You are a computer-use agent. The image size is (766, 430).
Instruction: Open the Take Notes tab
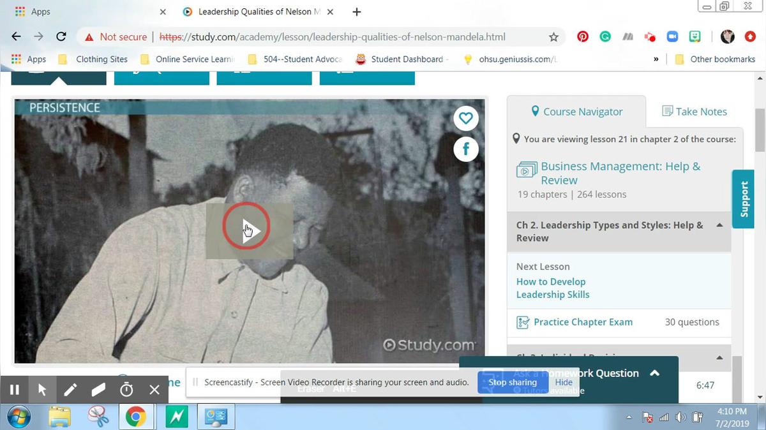[x=694, y=112]
